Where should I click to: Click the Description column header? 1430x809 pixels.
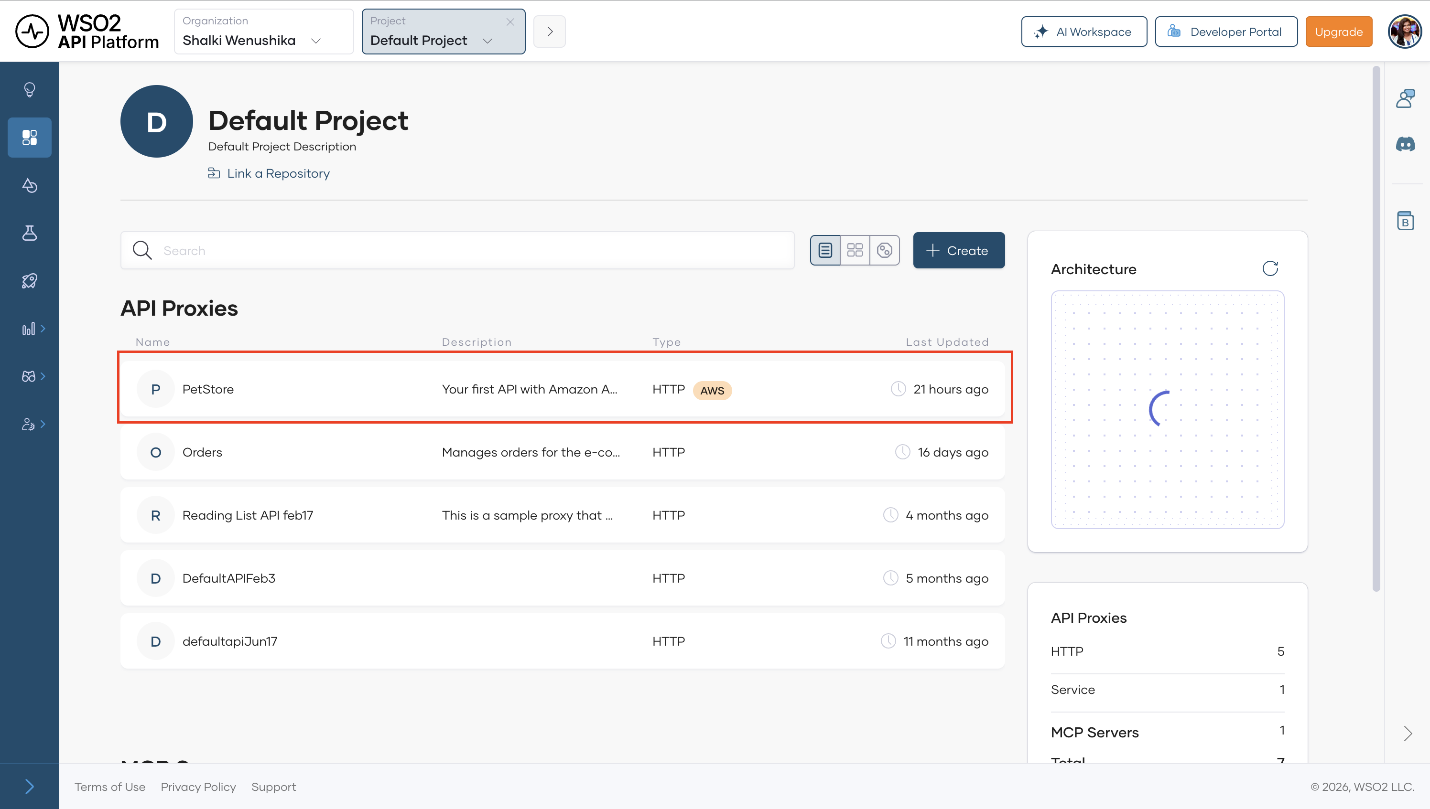coord(477,342)
